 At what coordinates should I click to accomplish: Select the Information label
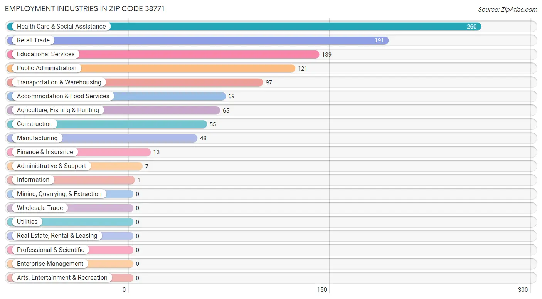tap(33, 180)
